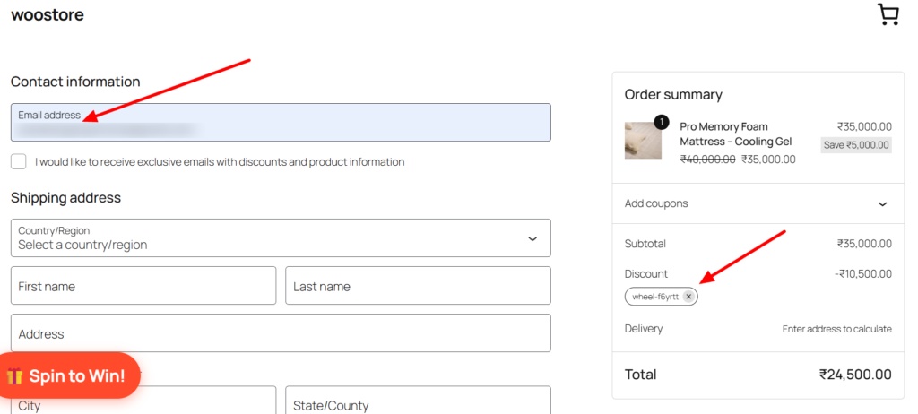Click the wheel-f6yrtt coupon chip
This screenshot has height=414, width=918.
[x=661, y=297]
